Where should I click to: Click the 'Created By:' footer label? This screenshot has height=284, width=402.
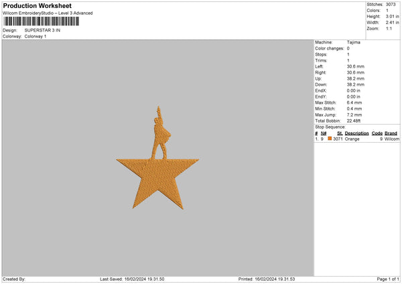click(x=14, y=279)
